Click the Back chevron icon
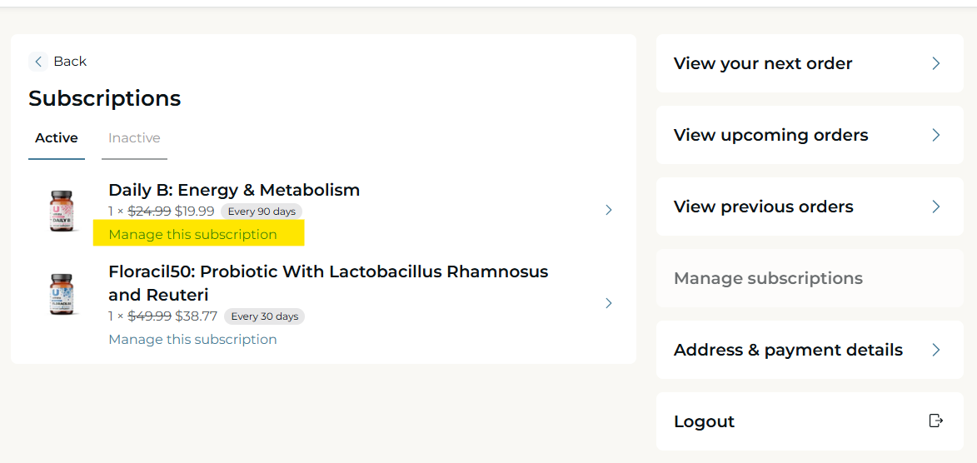Screen dimensions: 977x463 click(38, 62)
